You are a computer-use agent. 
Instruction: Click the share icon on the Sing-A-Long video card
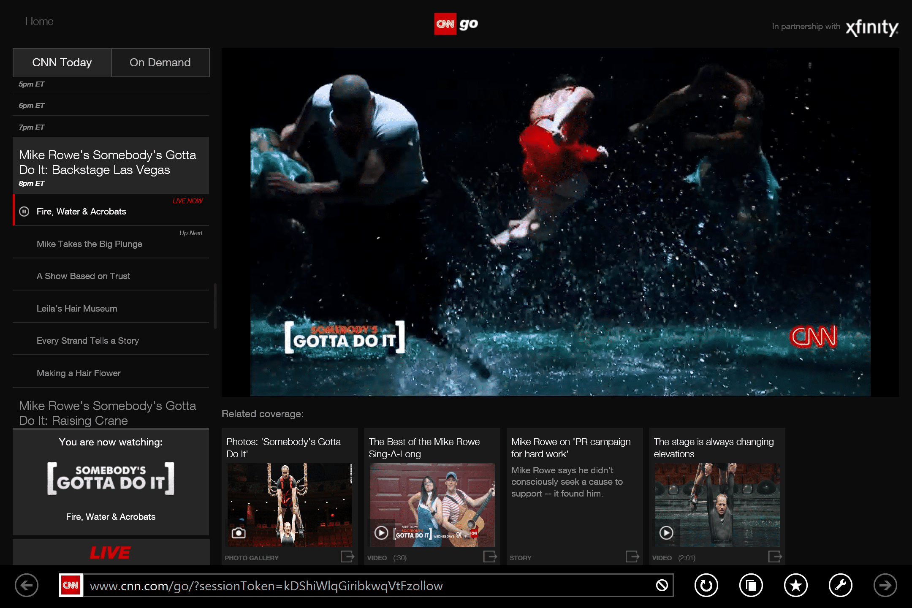click(x=490, y=557)
